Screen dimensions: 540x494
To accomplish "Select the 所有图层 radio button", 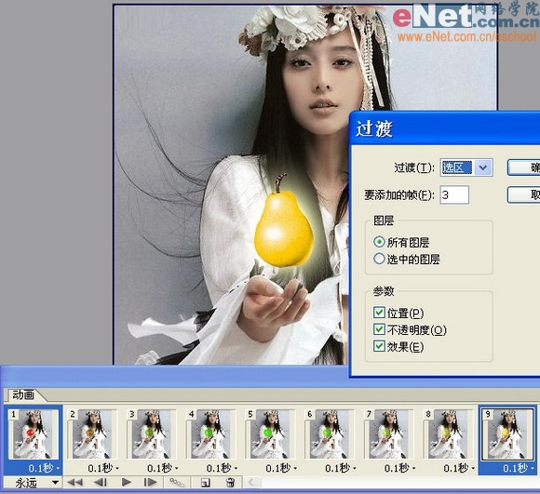I will tap(379, 242).
